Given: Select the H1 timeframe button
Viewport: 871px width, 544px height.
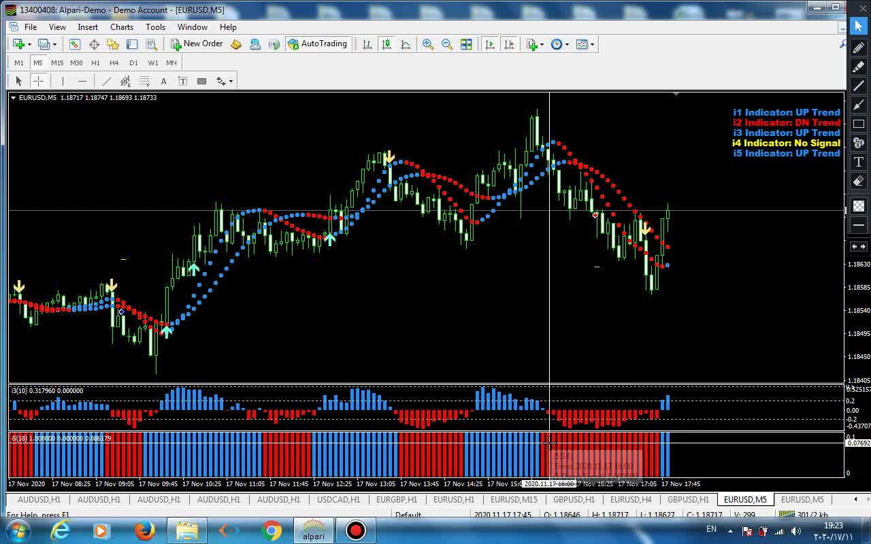Looking at the screenshot, I should coord(95,63).
